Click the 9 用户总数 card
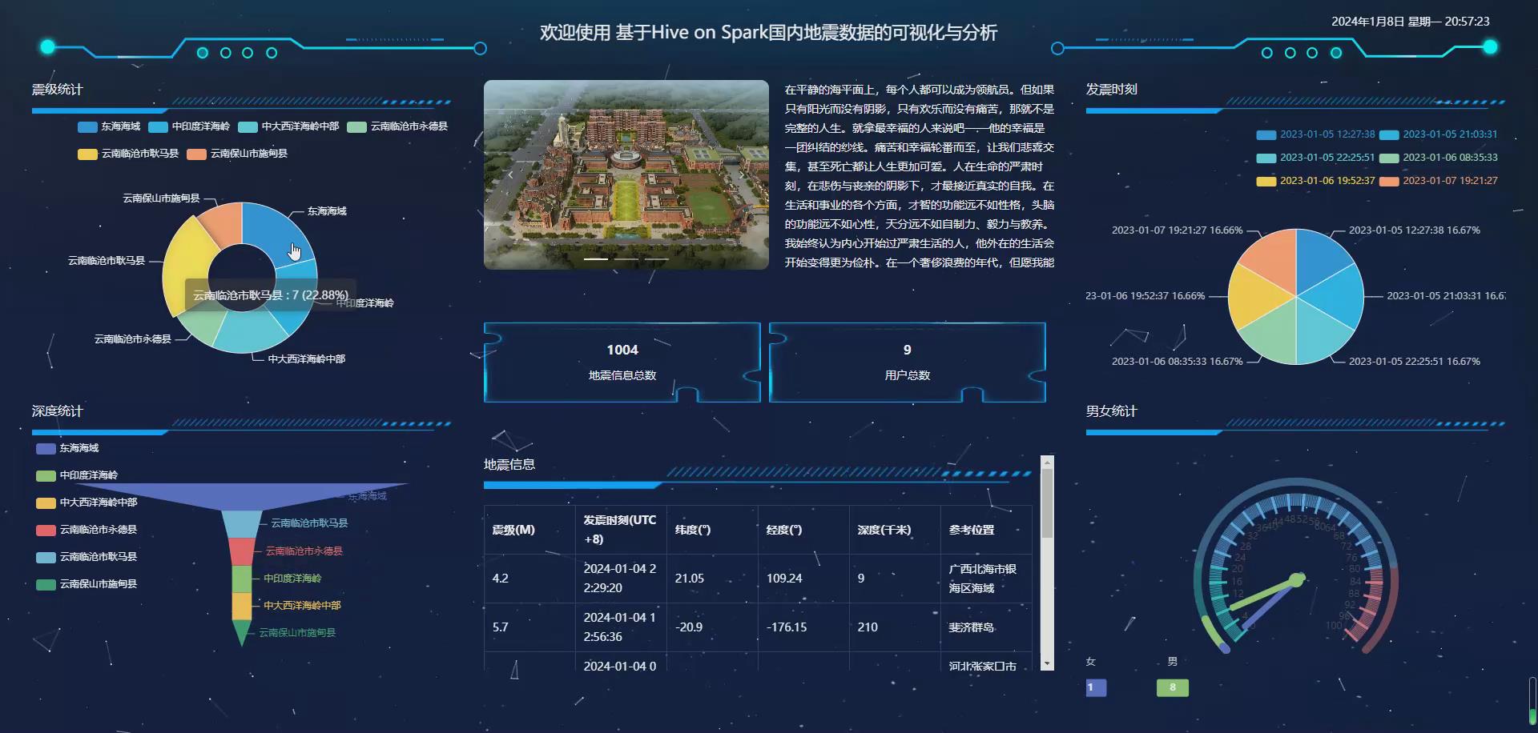This screenshot has width=1538, height=733. tap(907, 362)
